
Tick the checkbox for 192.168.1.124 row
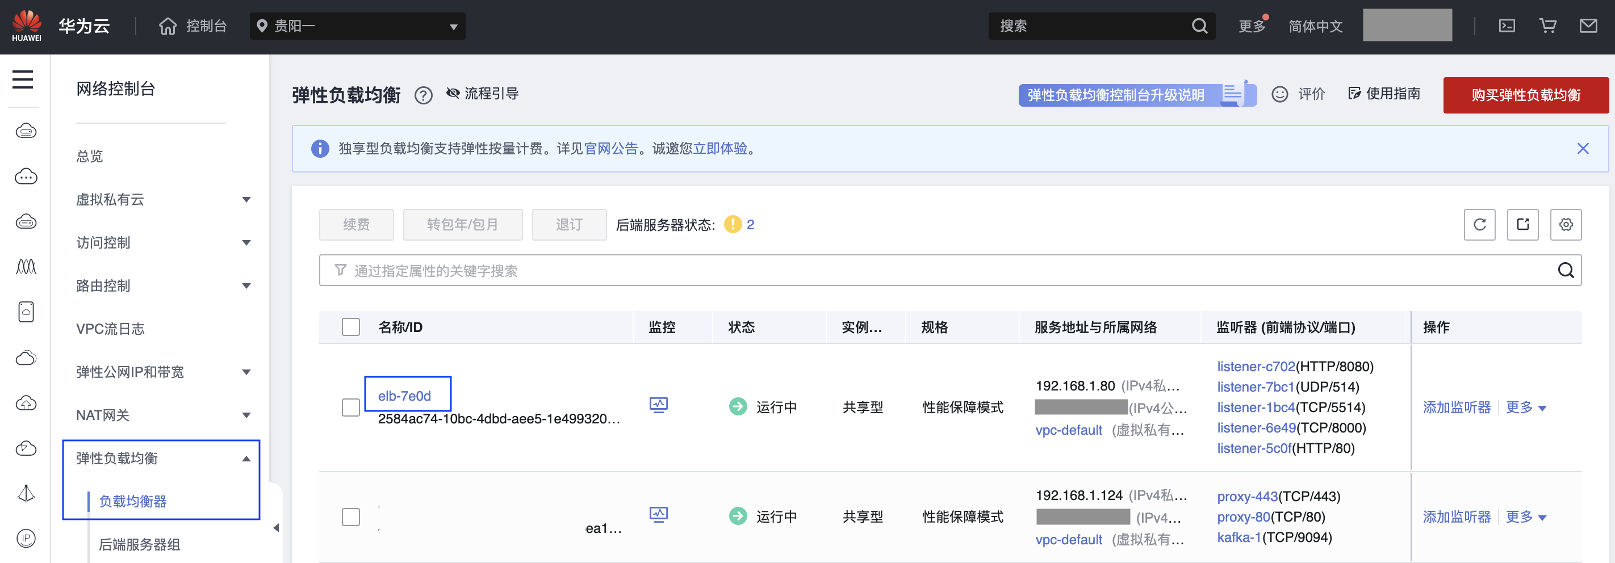[x=351, y=517]
